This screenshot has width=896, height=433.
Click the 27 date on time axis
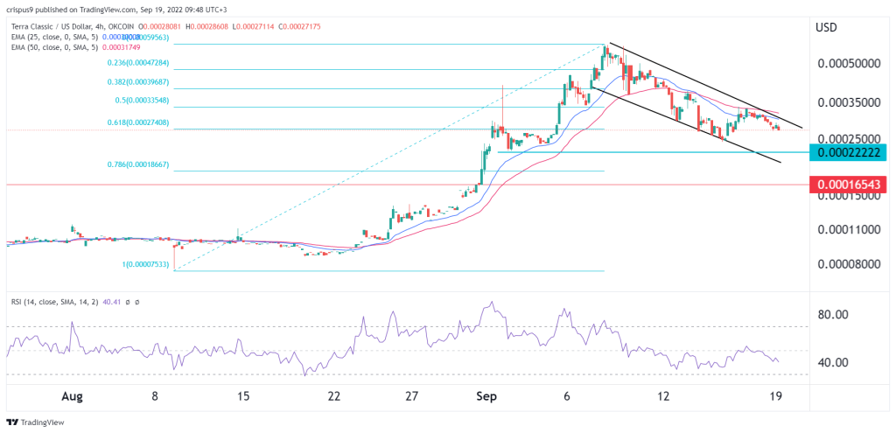(412, 396)
